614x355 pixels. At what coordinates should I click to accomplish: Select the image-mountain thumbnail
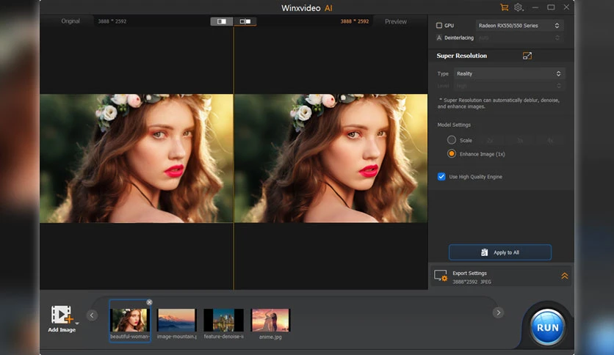[x=176, y=321]
